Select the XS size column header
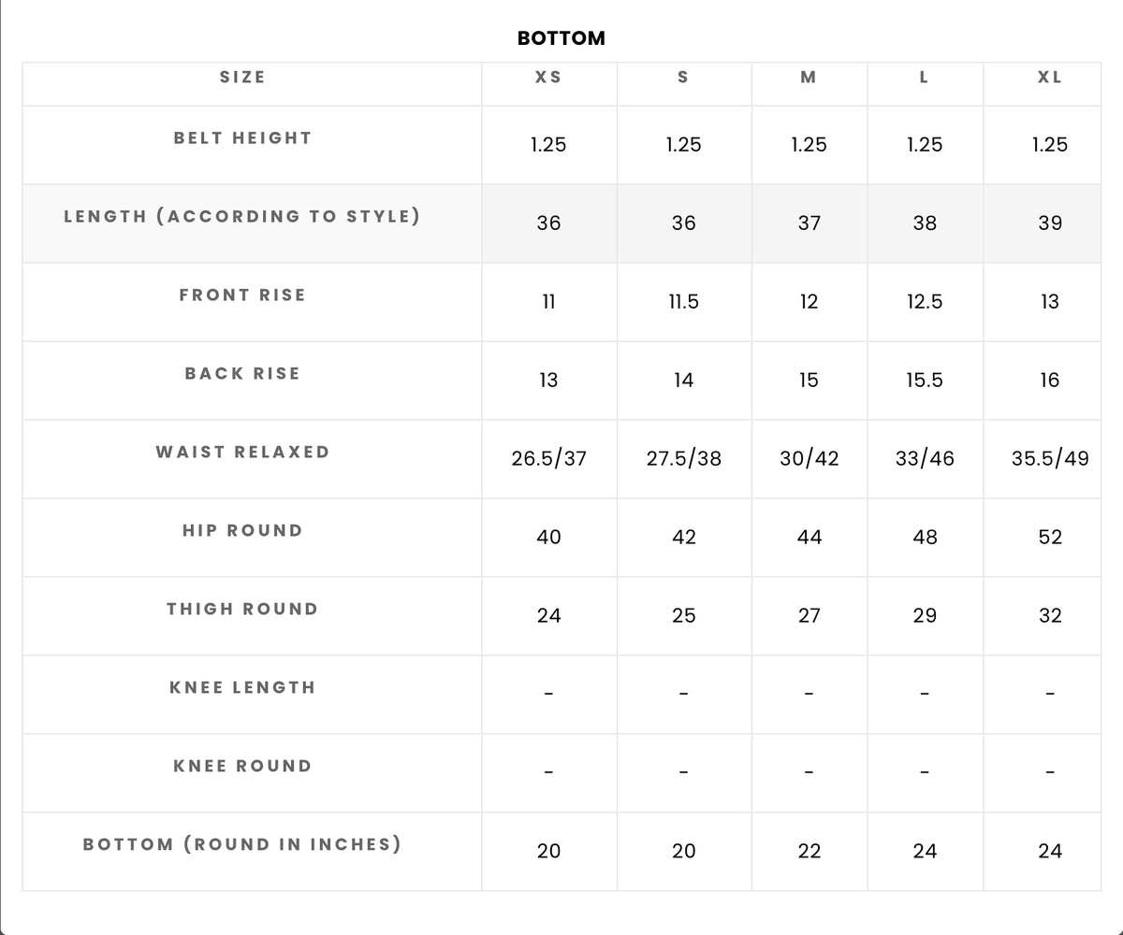The image size is (1123, 935). pos(548,78)
